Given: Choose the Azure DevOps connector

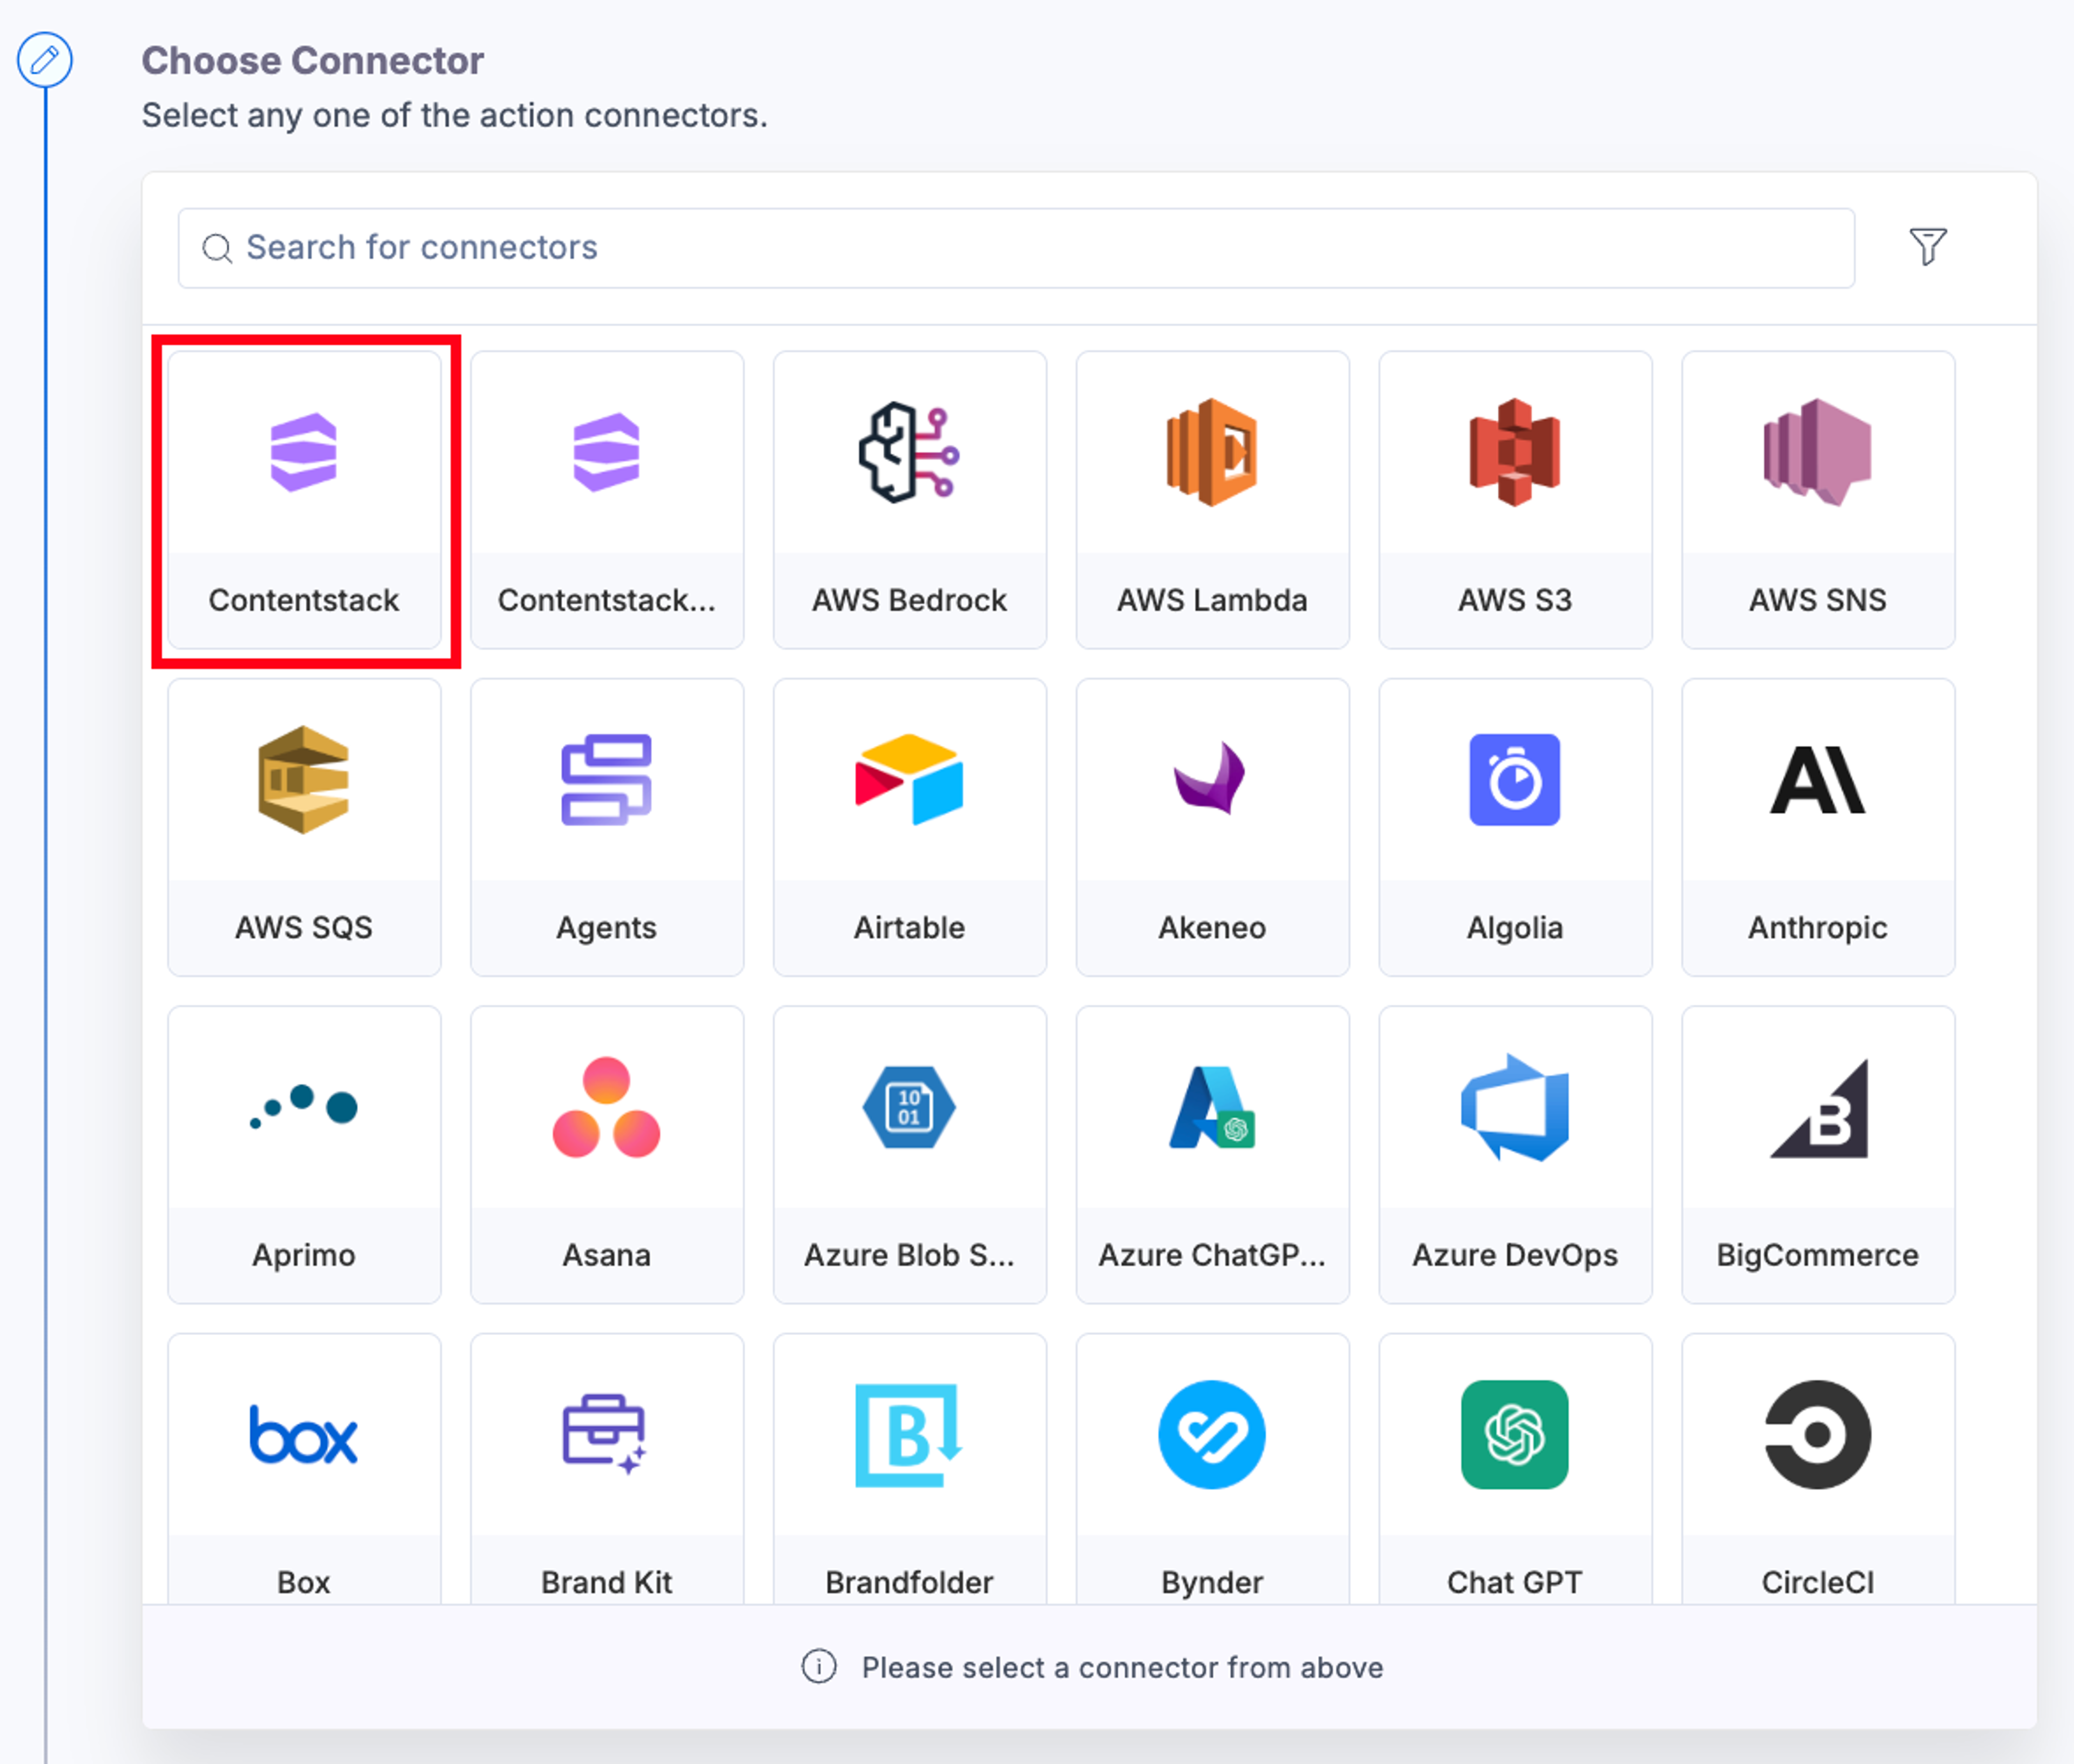Looking at the screenshot, I should [1516, 1155].
